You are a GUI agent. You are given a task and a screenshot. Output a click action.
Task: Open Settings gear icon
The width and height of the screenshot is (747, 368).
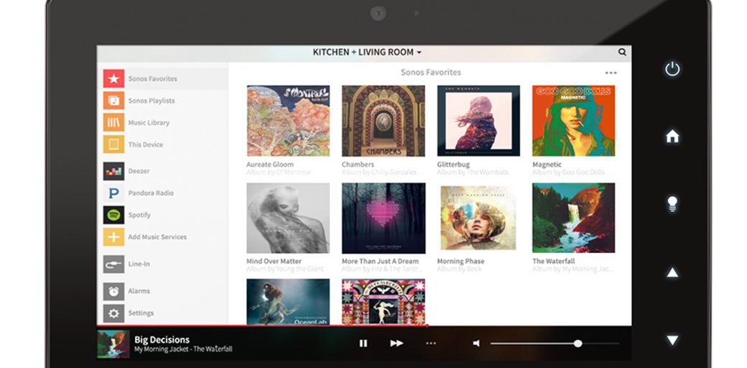114,313
